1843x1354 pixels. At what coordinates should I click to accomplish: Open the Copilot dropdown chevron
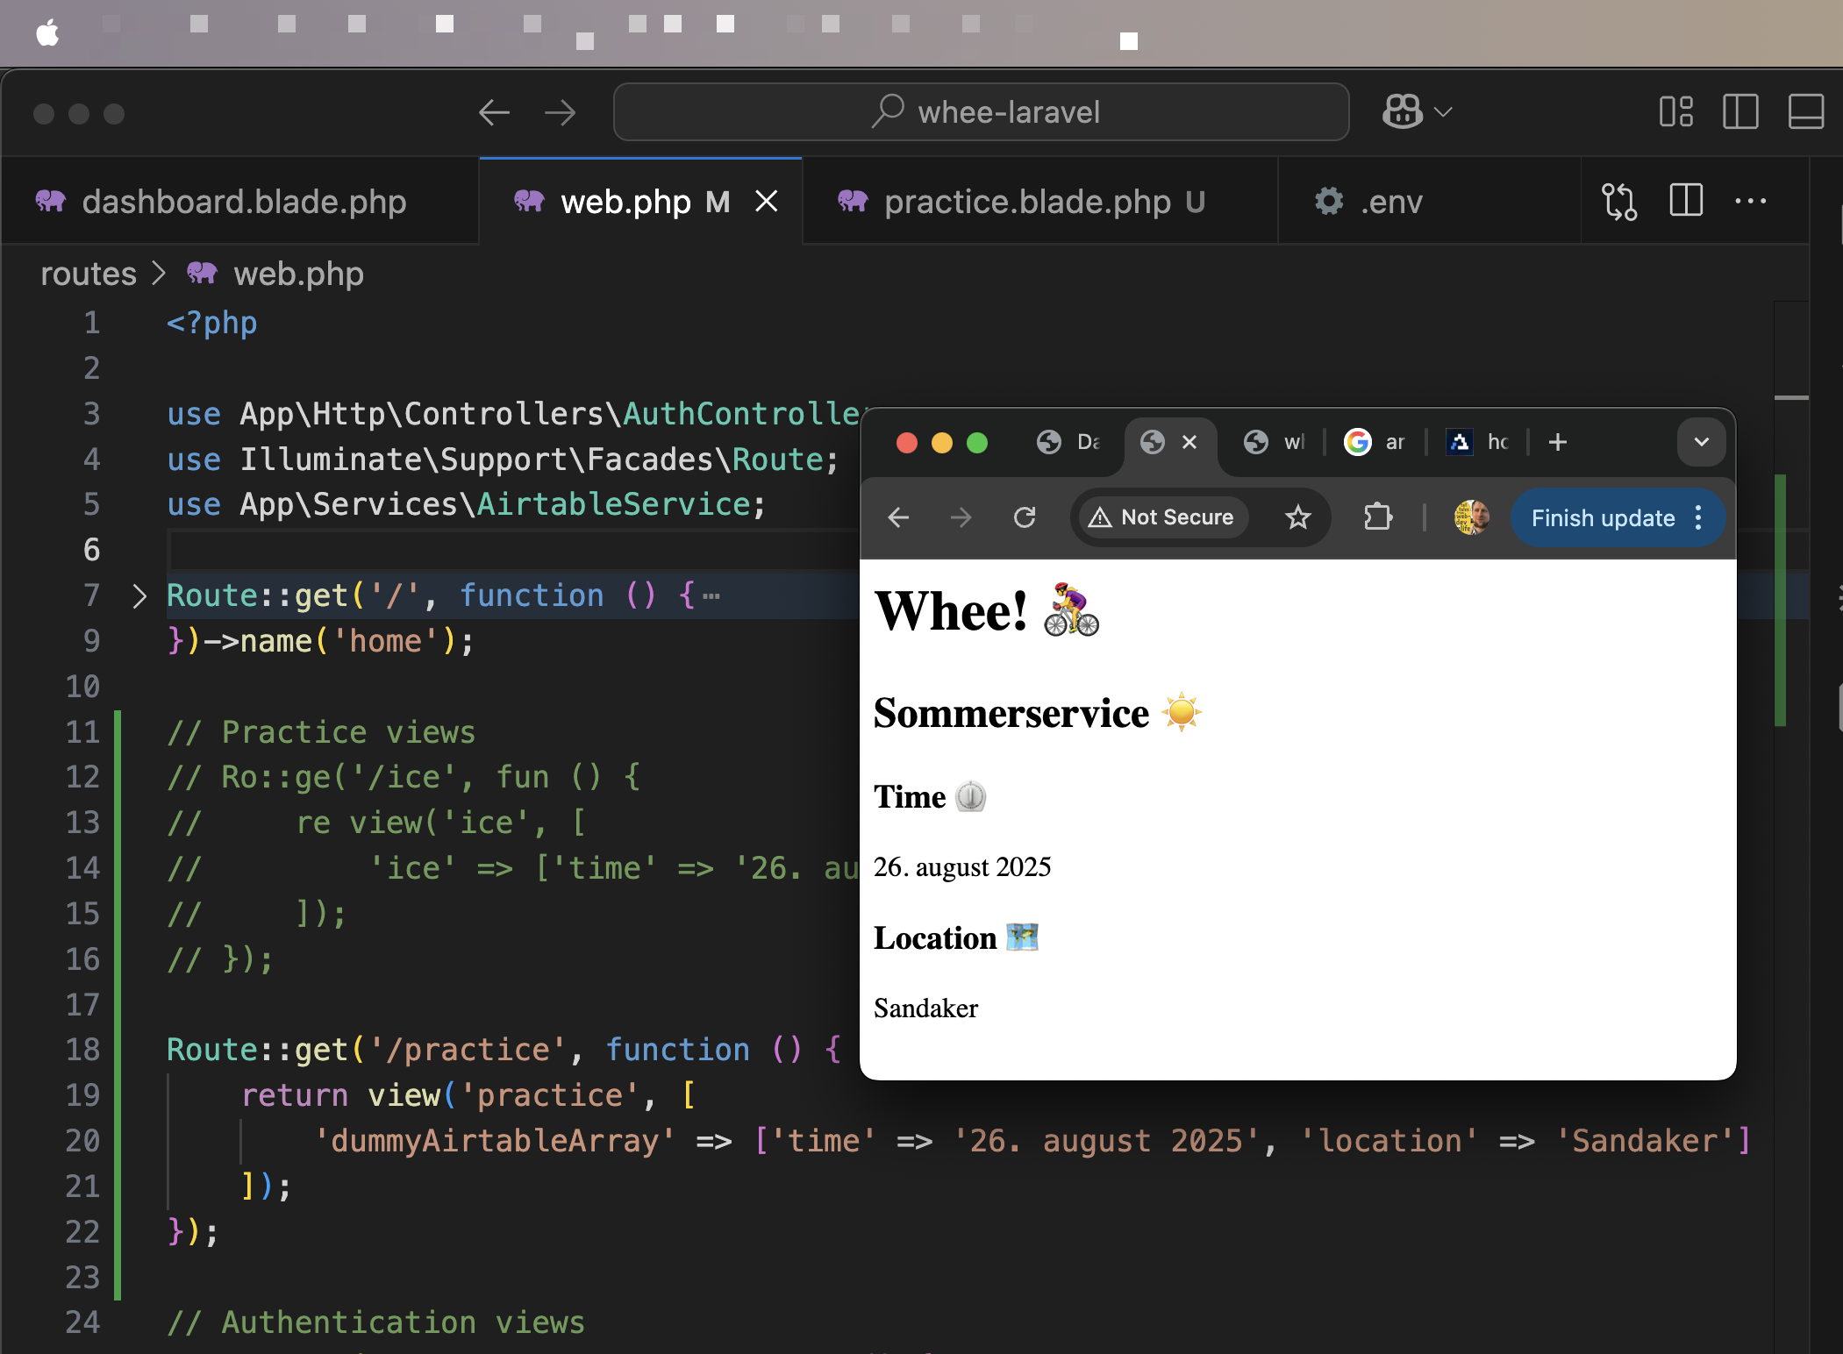point(1443,112)
